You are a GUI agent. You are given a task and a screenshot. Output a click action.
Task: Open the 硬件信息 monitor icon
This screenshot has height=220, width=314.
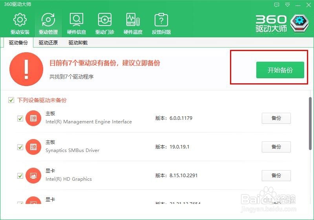point(76,20)
